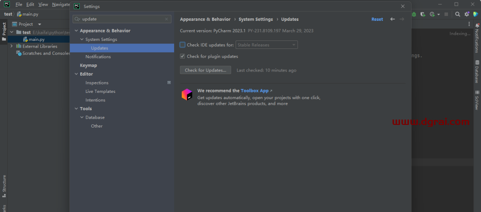Expand External Libraries chevron in project tree

(x=12, y=46)
